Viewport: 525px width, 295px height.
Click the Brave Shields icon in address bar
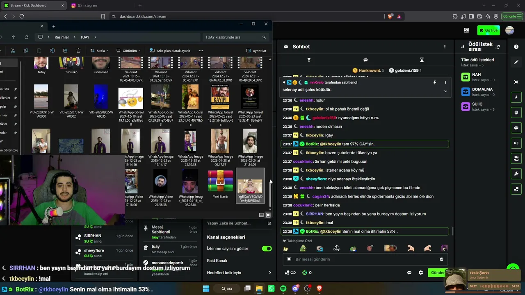pos(390,16)
